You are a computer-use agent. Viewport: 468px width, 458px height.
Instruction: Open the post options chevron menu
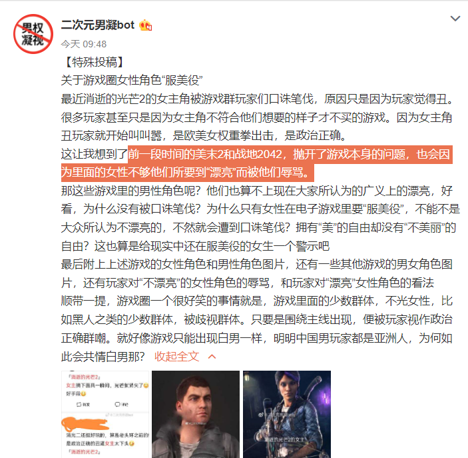[455, 19]
